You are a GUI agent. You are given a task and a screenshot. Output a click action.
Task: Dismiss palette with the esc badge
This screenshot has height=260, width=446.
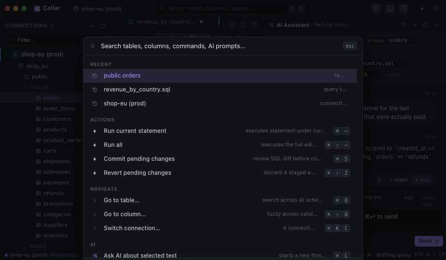tap(349, 46)
